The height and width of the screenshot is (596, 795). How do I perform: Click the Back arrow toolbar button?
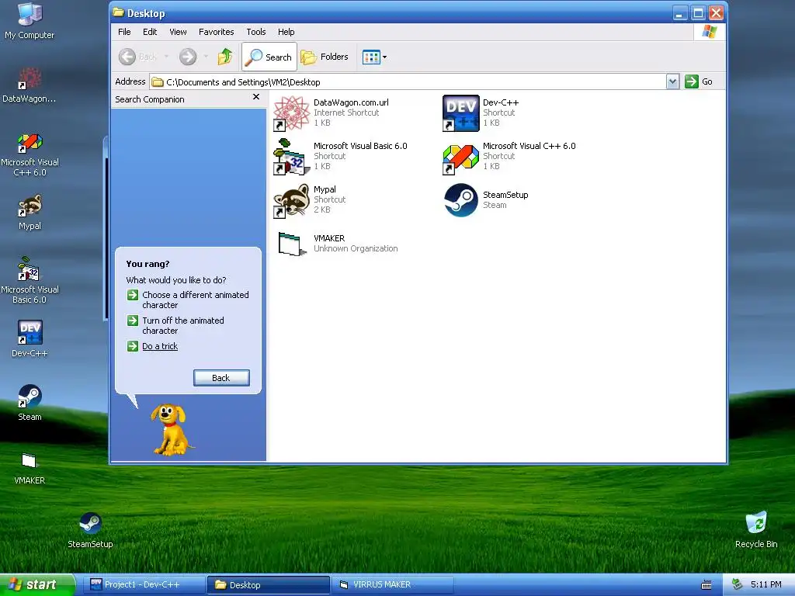[x=127, y=57]
